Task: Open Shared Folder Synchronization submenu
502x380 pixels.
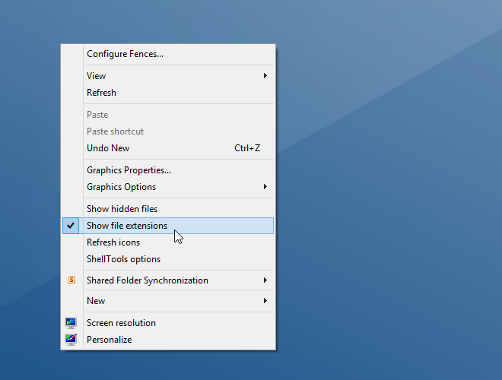Action: pyautogui.click(x=168, y=280)
